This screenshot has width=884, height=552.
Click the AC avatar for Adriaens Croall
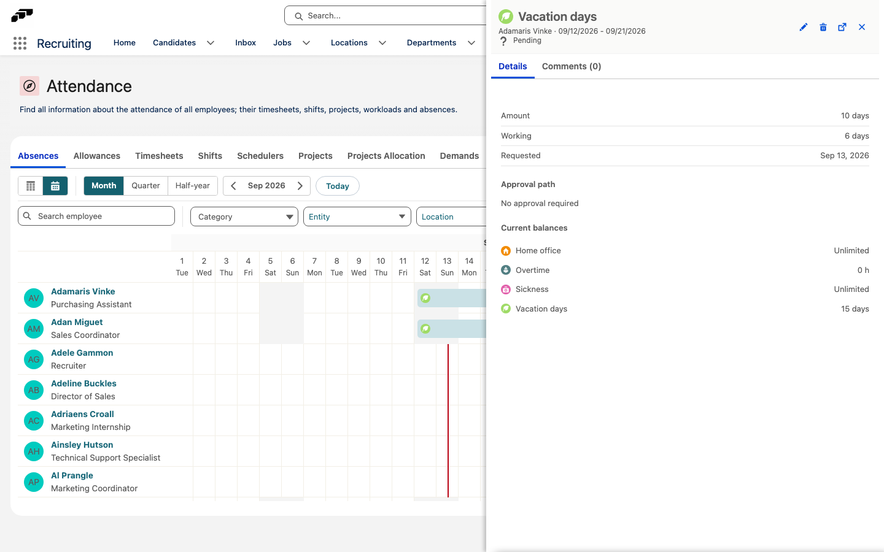[34, 421]
